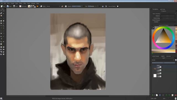The image size is (177, 100).
Task: Click inside the color triangle selector
Action: coord(163,38)
